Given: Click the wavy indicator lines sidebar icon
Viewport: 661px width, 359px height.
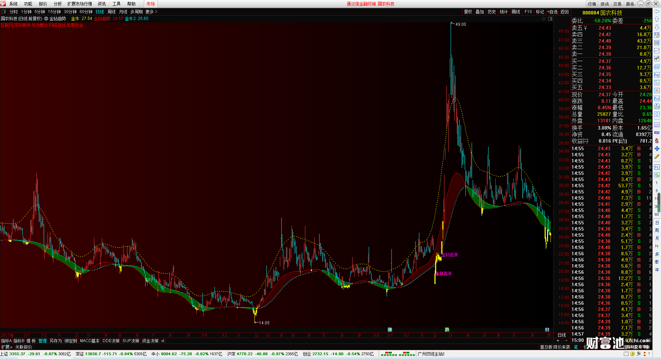Looking at the screenshot, I should (657, 125).
